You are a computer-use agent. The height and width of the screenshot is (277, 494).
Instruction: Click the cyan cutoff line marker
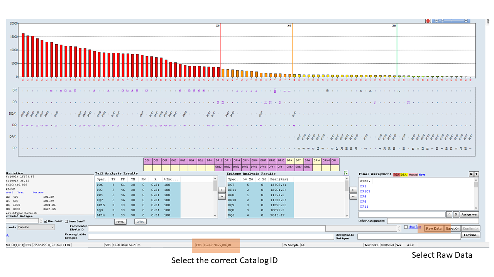(397, 50)
